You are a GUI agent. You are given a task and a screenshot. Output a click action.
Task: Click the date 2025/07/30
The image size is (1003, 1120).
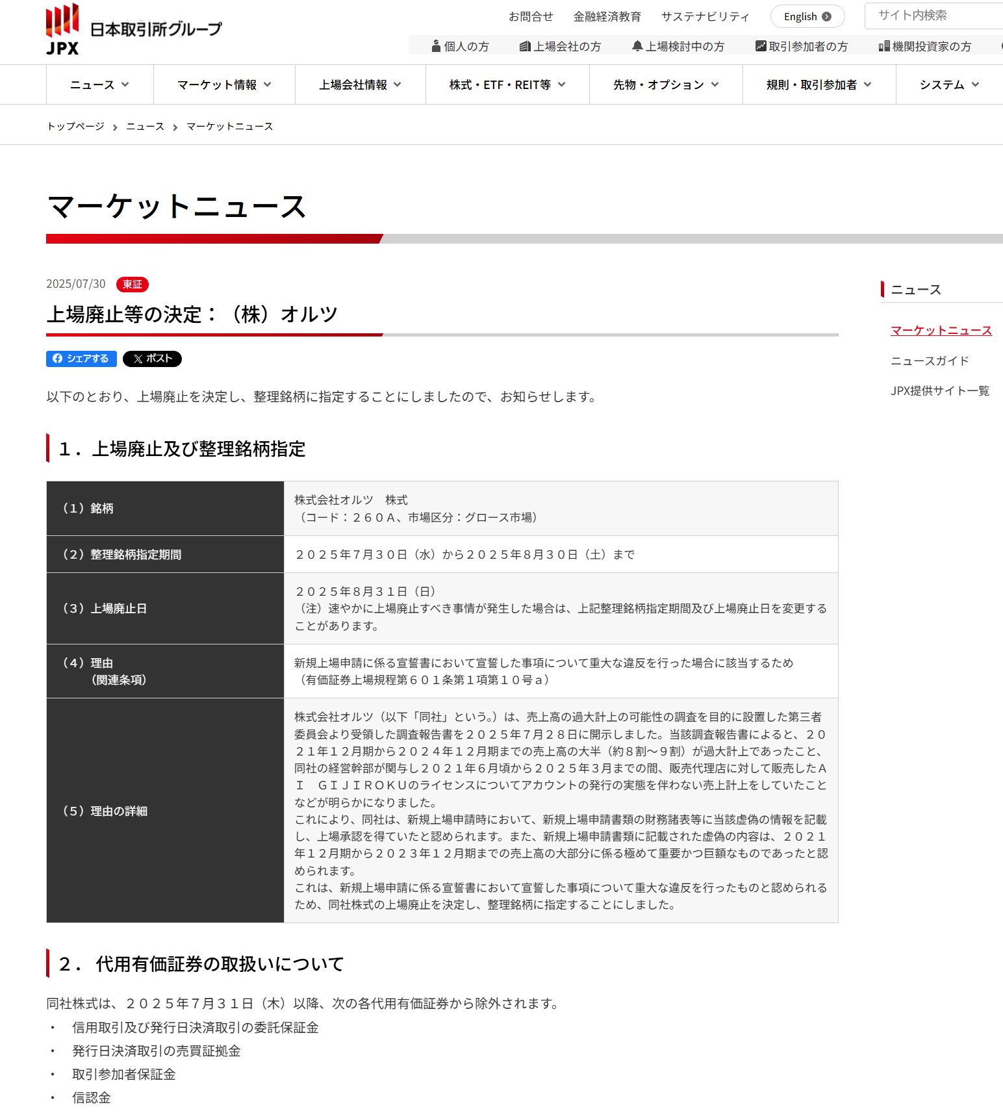[75, 284]
